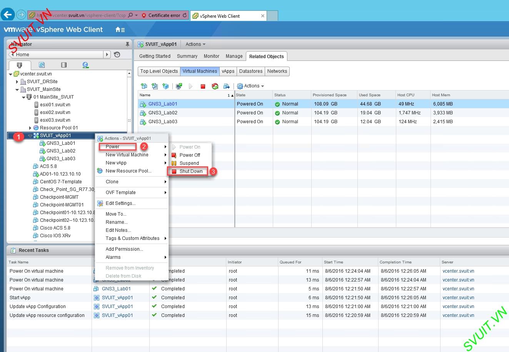Collapse the SVUIT_vApp01 tree node
Screen dimensions: 509x352
tap(30, 136)
